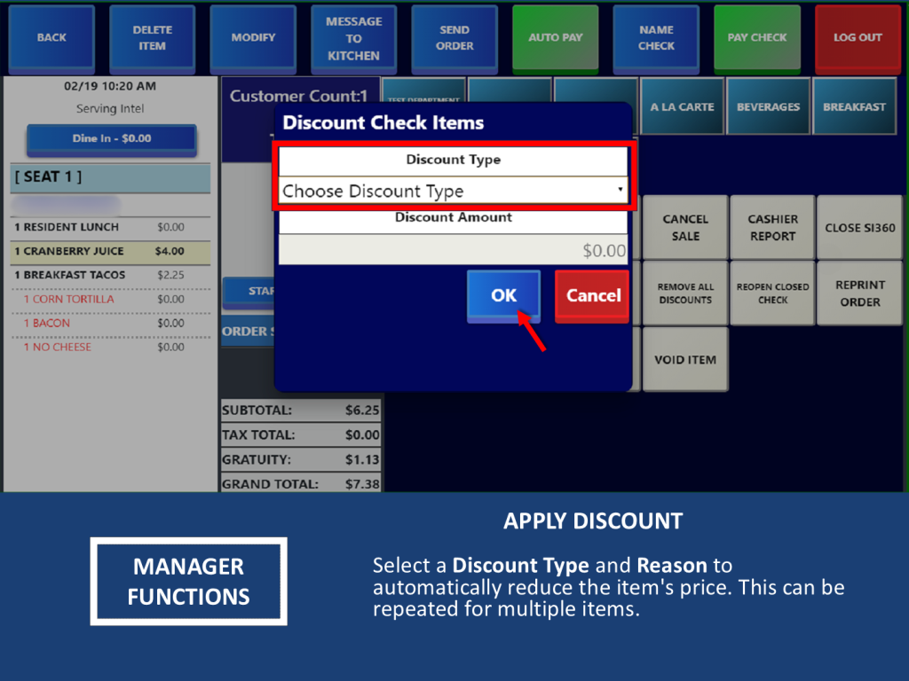Screen dimensions: 909x681
Task: Open the Beverages category tab
Action: (x=768, y=107)
